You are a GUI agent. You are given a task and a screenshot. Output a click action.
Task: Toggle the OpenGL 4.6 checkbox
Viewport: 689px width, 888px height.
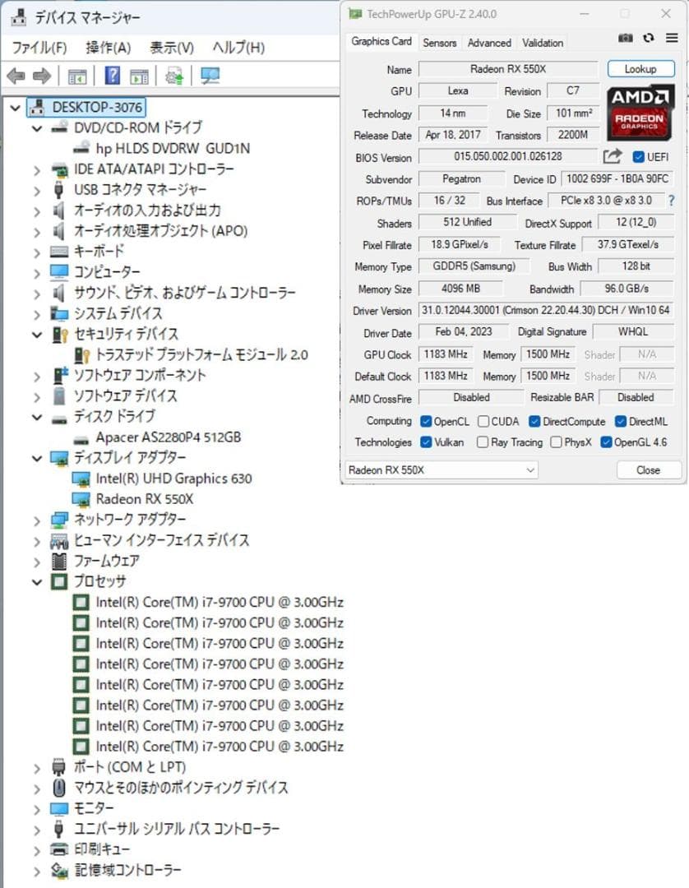pos(606,442)
